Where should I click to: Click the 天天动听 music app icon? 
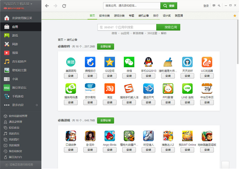[x=187, y=62]
